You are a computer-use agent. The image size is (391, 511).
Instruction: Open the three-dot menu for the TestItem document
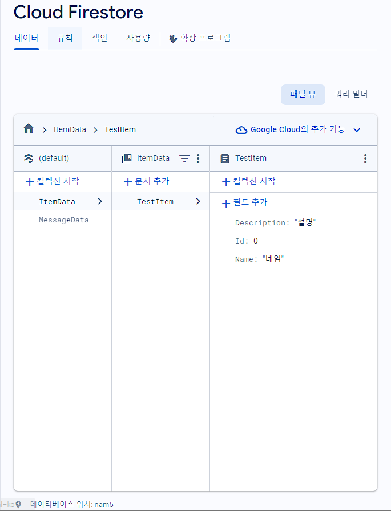coord(365,159)
